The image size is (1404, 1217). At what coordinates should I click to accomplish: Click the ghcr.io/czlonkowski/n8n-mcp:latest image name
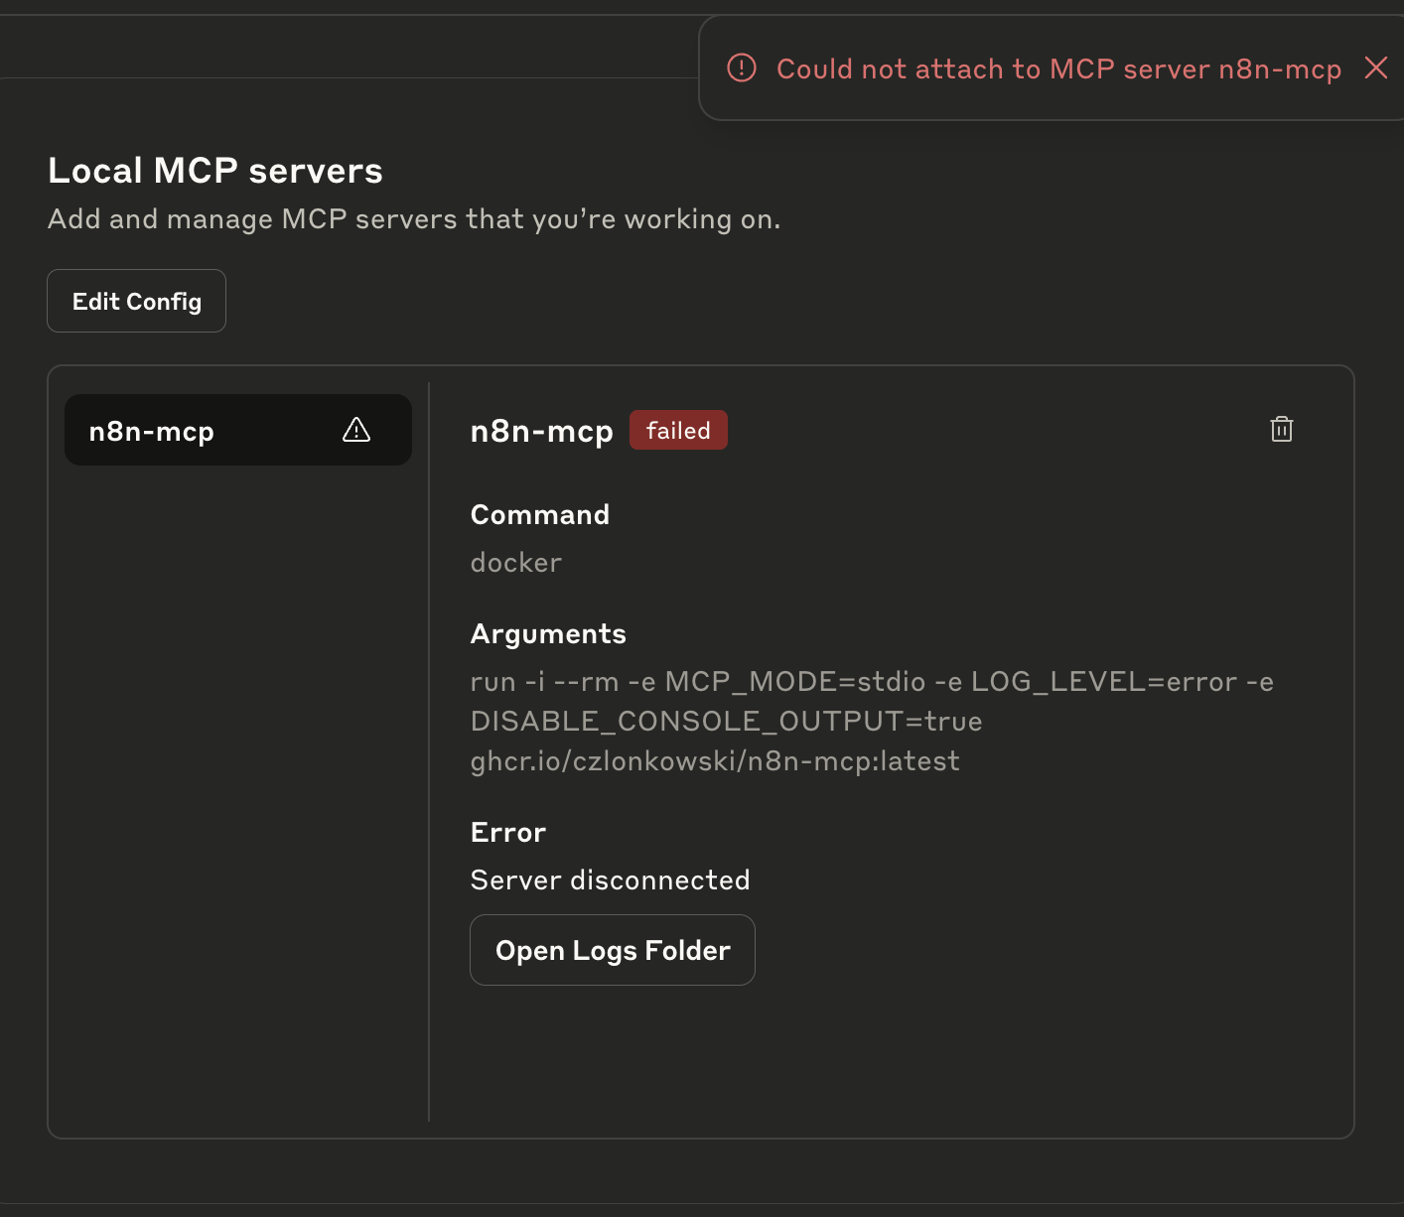[x=715, y=760]
